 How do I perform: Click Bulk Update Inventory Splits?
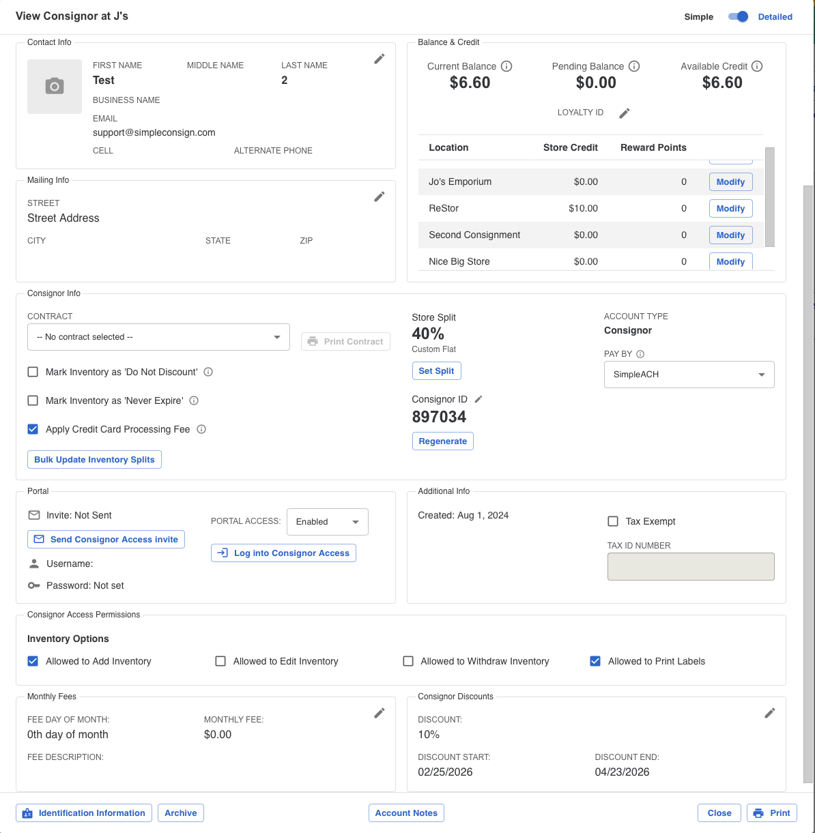(x=94, y=459)
